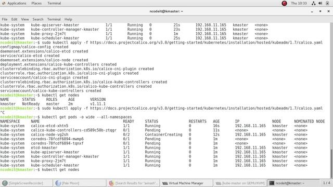
Task: Click the red recording indicator icon
Action: (284, 3)
